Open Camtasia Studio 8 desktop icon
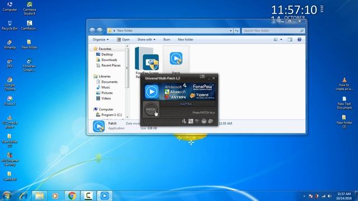The height and width of the screenshot is (201, 358). (x=29, y=8)
